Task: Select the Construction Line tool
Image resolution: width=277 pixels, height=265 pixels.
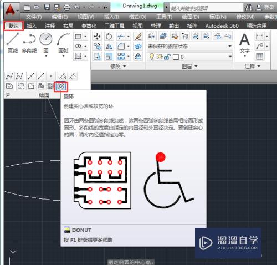Action: (x=31, y=76)
